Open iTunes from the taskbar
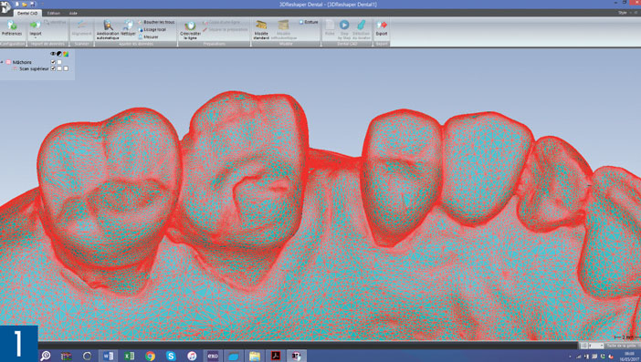The height and width of the screenshot is (362, 641). point(192,356)
